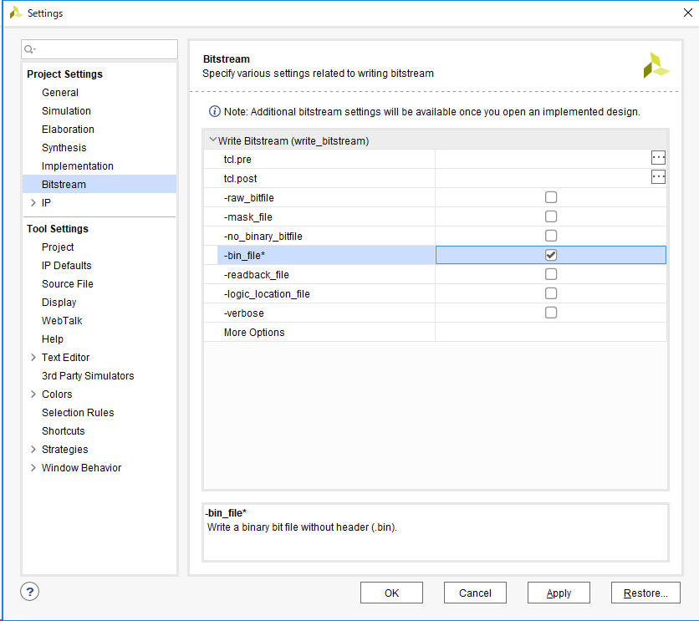
Task: Click the info note icon
Action: click(x=215, y=112)
